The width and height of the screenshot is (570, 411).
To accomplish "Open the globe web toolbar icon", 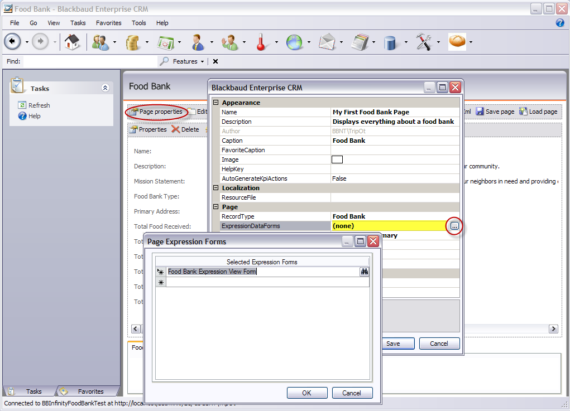I will click(294, 42).
